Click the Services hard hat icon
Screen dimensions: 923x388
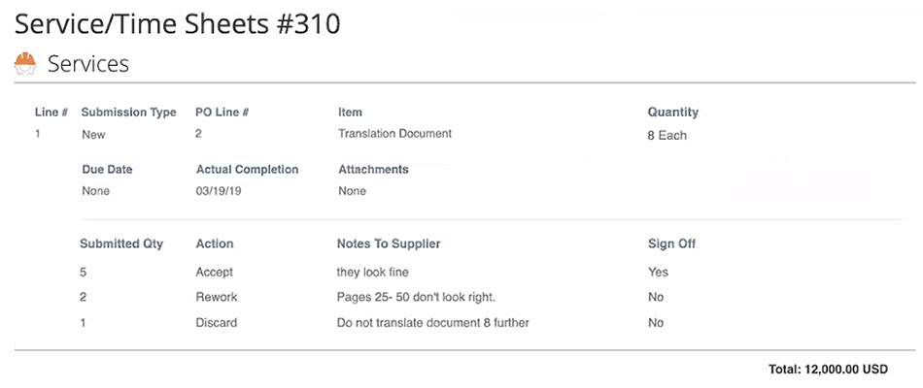(25, 63)
